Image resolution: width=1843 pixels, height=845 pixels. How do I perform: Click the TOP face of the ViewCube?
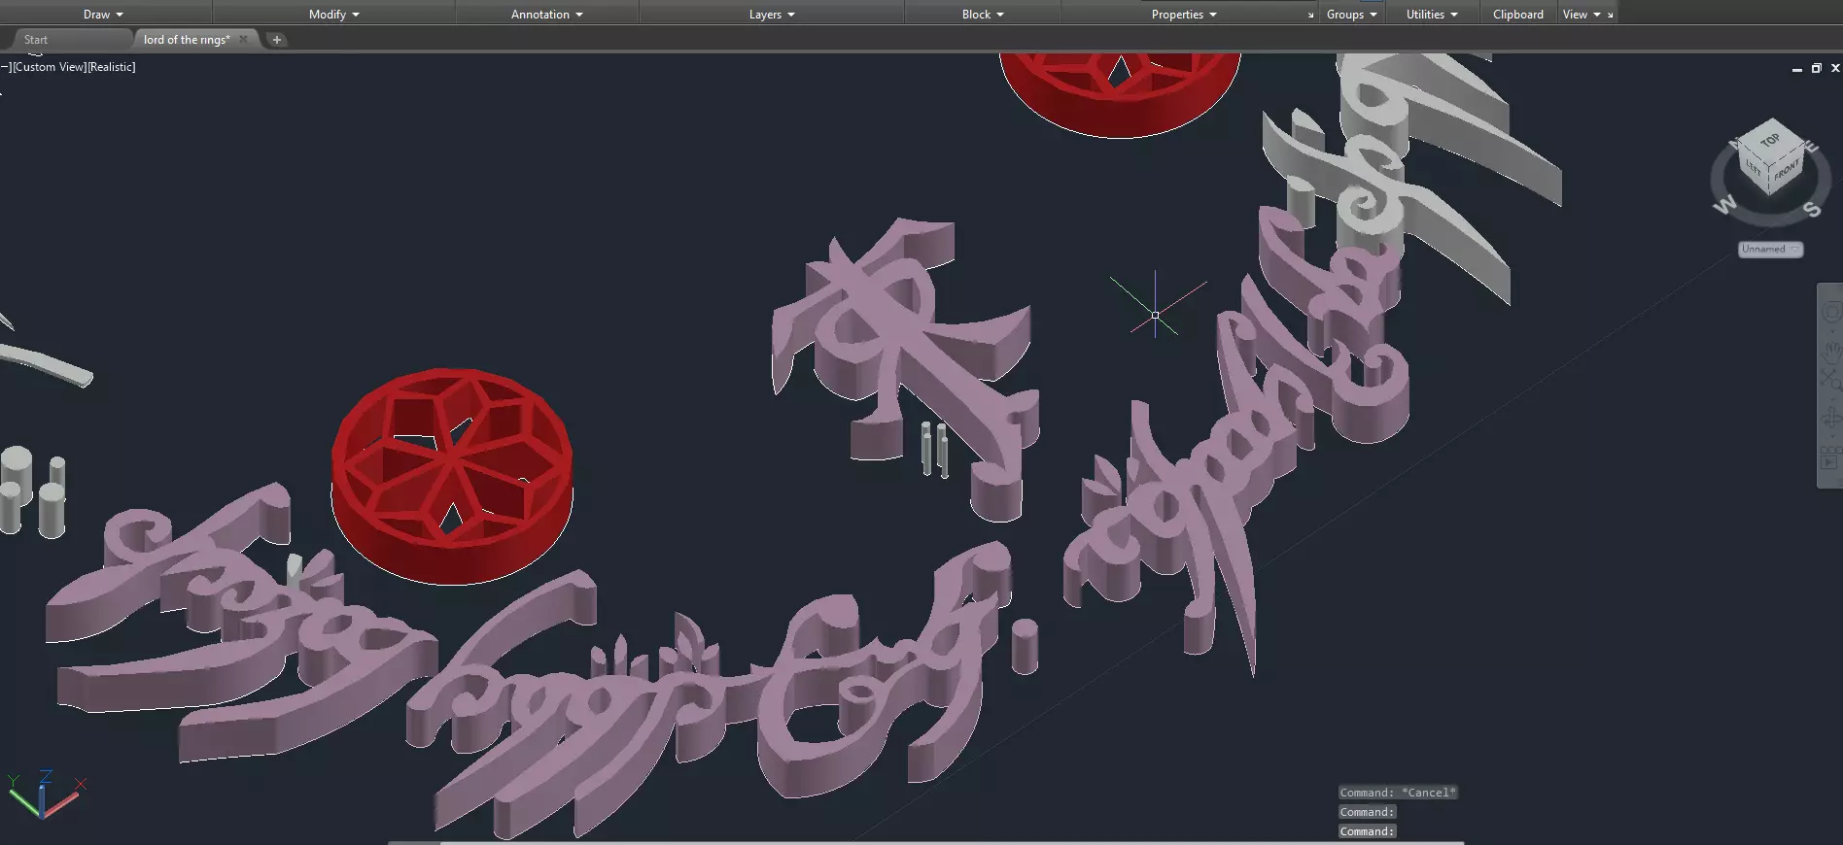1770,140
